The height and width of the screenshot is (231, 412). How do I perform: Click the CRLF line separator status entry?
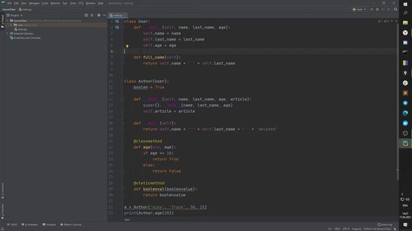point(337,229)
